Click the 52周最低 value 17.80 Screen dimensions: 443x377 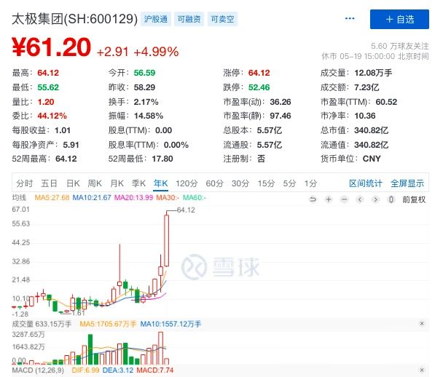pyautogui.click(x=162, y=159)
